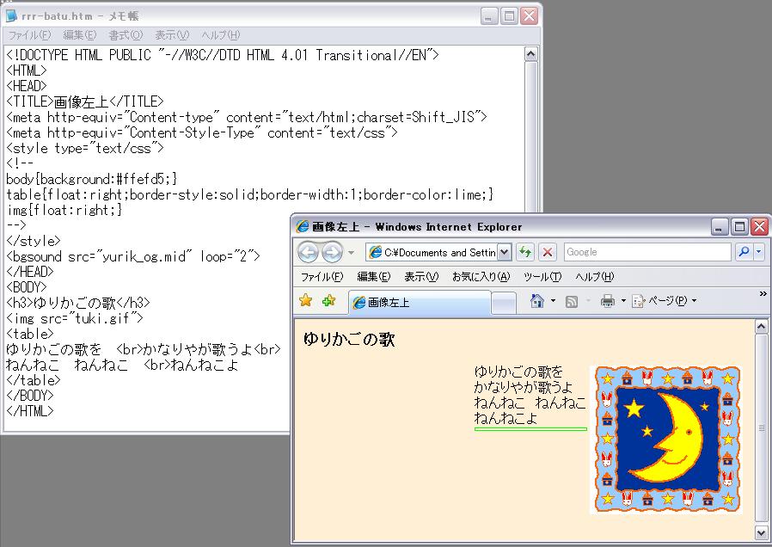This screenshot has height=547, width=772.
Task: Expand the Home button dropdown arrow
Action: 553,301
